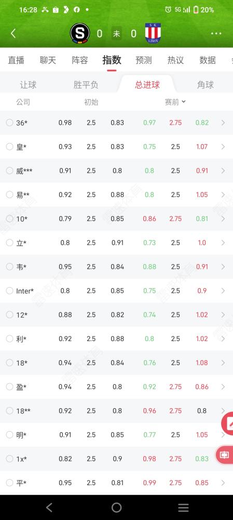Switch to the 预测 tab
This screenshot has width=233, height=520.
pos(144,60)
